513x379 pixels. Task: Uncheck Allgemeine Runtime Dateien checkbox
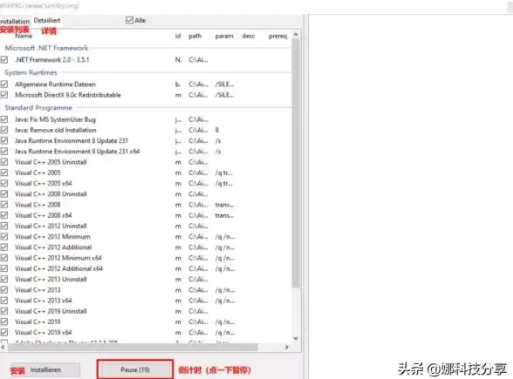(x=4, y=85)
